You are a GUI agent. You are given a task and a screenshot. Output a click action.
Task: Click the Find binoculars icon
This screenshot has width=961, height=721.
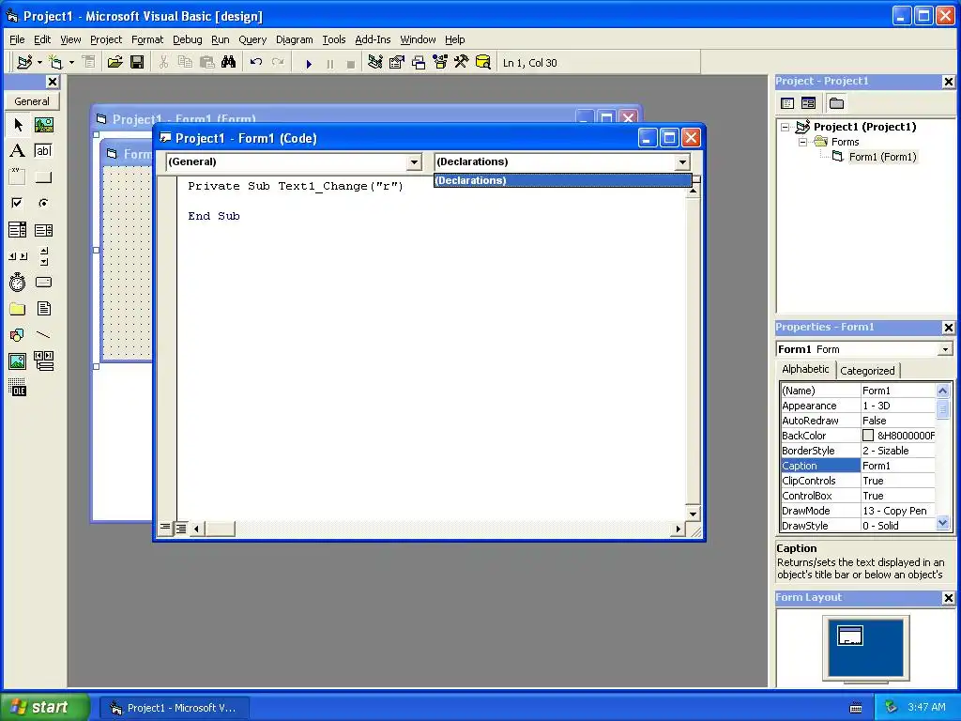tap(229, 63)
